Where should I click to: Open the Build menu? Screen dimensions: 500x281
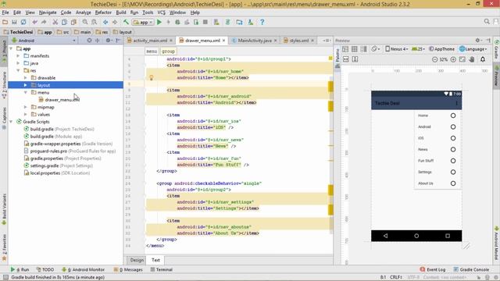point(121,12)
